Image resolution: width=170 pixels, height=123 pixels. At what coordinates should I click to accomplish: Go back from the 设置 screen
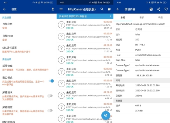click(5, 9)
